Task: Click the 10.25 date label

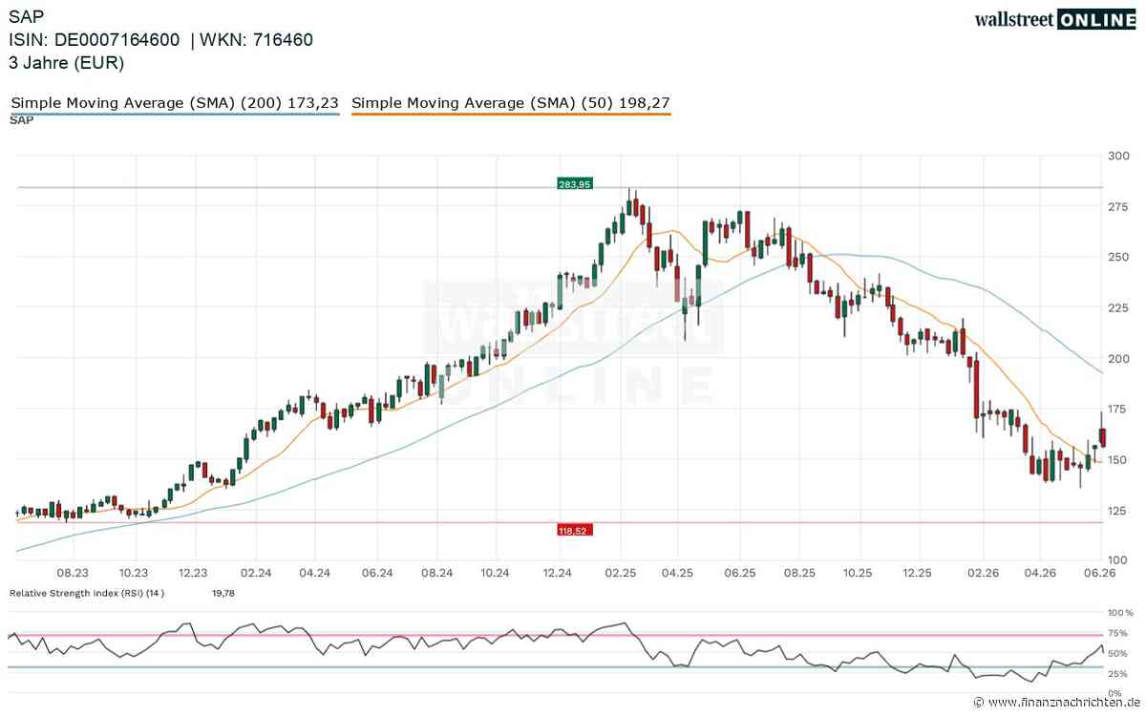Action: [859, 573]
